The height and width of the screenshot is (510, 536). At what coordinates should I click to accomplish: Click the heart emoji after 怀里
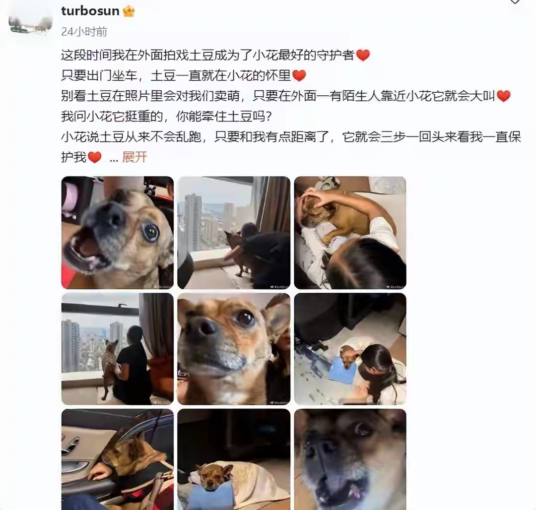click(x=299, y=75)
